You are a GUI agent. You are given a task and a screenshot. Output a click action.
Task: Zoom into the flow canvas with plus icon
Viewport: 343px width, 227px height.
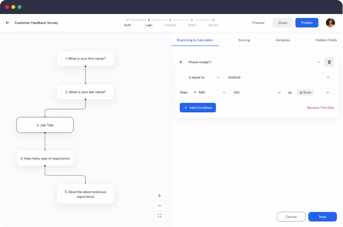click(x=159, y=196)
